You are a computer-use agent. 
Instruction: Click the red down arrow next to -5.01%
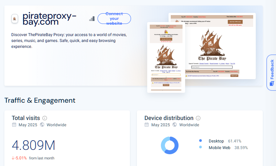point(13,158)
